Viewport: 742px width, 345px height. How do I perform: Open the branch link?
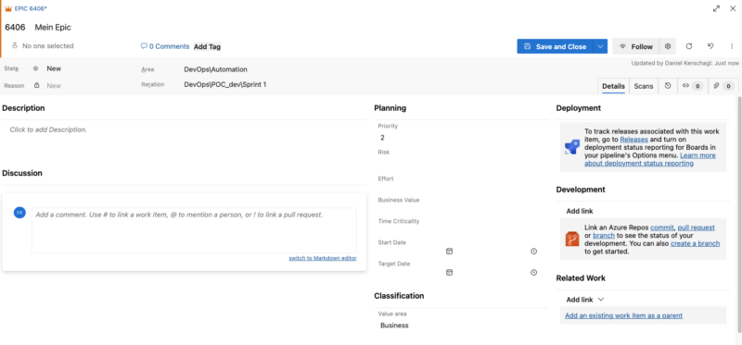(604, 236)
